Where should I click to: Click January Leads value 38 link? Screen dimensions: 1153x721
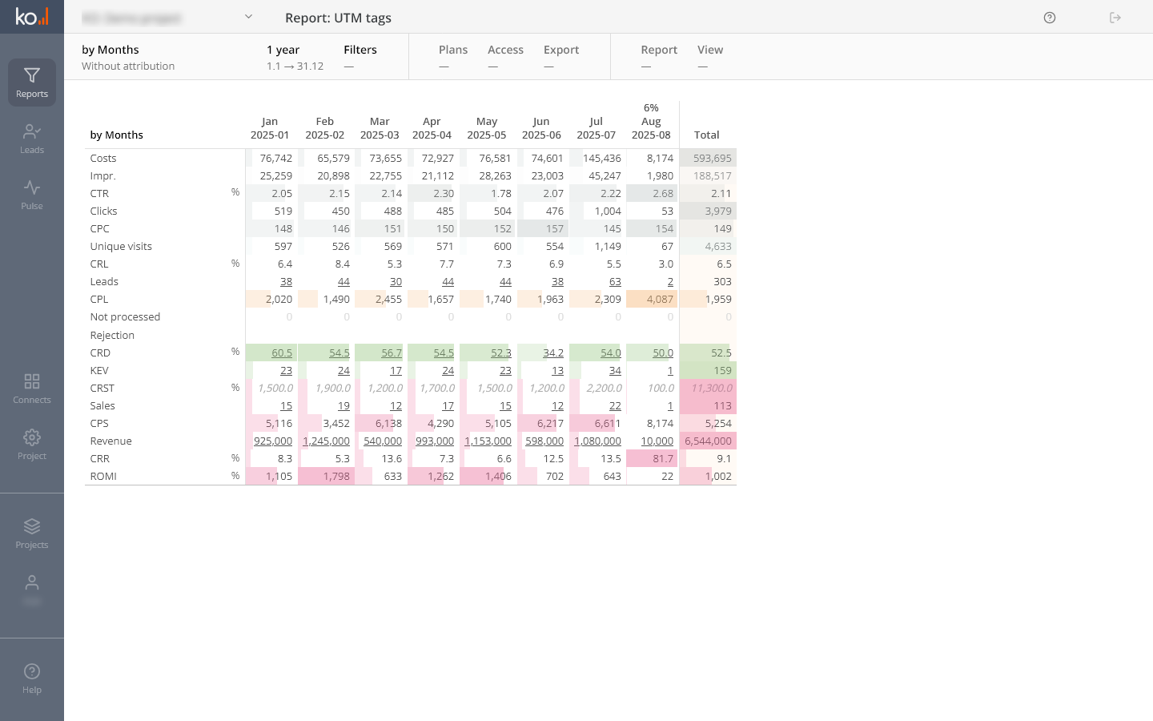286,282
